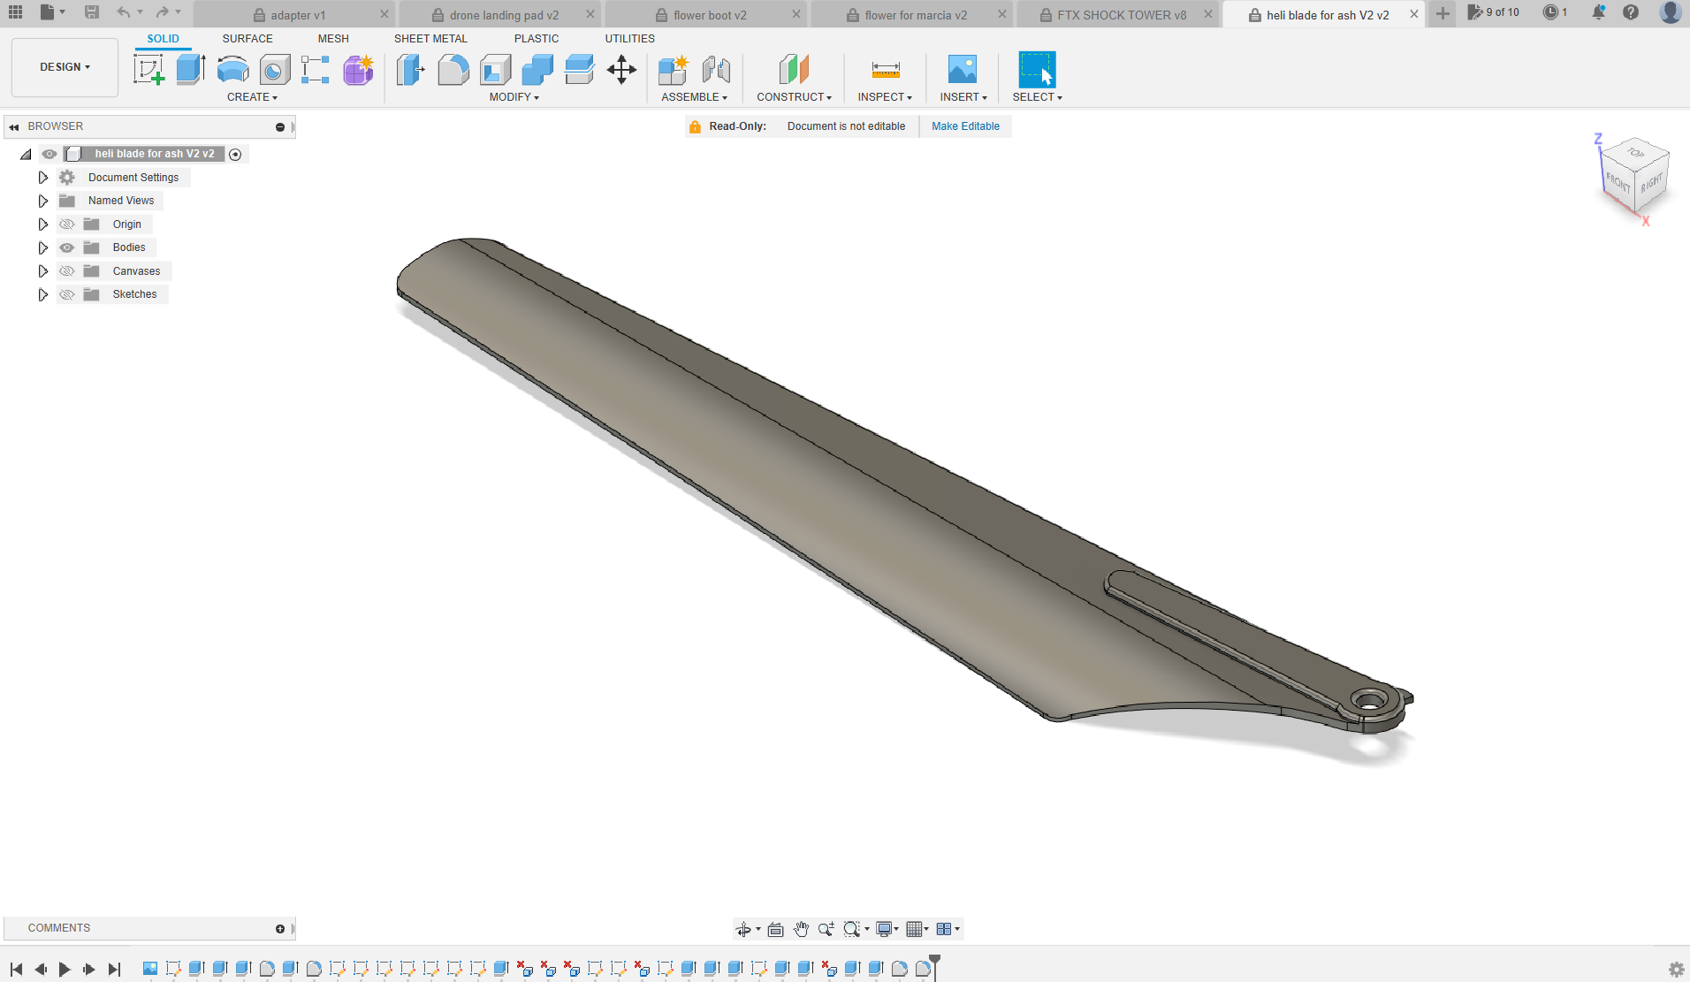The width and height of the screenshot is (1690, 982).
Task: Show the Sketches folder
Action: [67, 294]
